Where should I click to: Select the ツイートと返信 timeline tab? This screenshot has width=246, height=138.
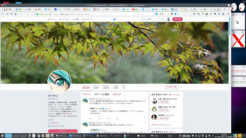[x=101, y=94]
